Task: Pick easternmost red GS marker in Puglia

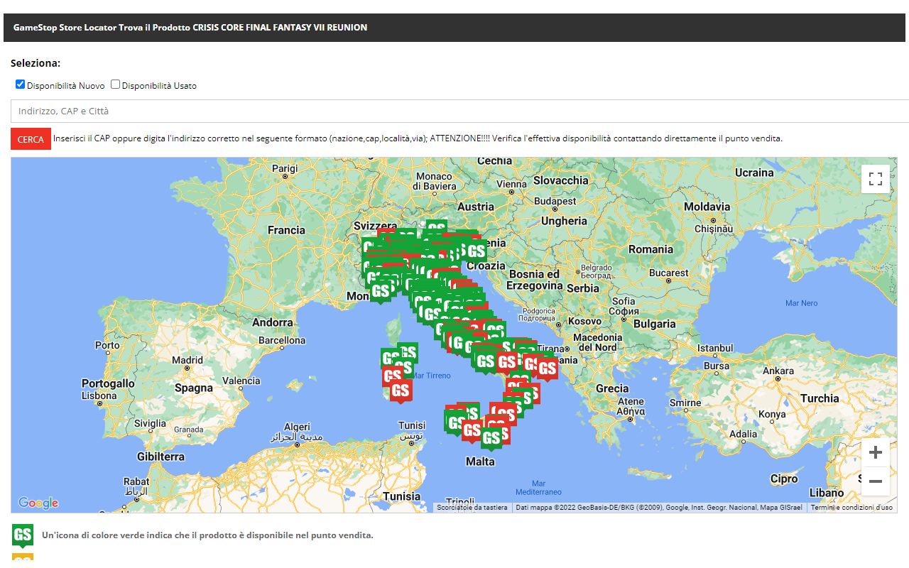Action: [547, 368]
